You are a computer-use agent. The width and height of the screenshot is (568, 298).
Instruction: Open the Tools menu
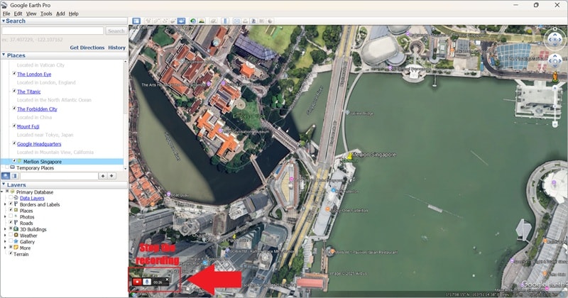click(46, 13)
